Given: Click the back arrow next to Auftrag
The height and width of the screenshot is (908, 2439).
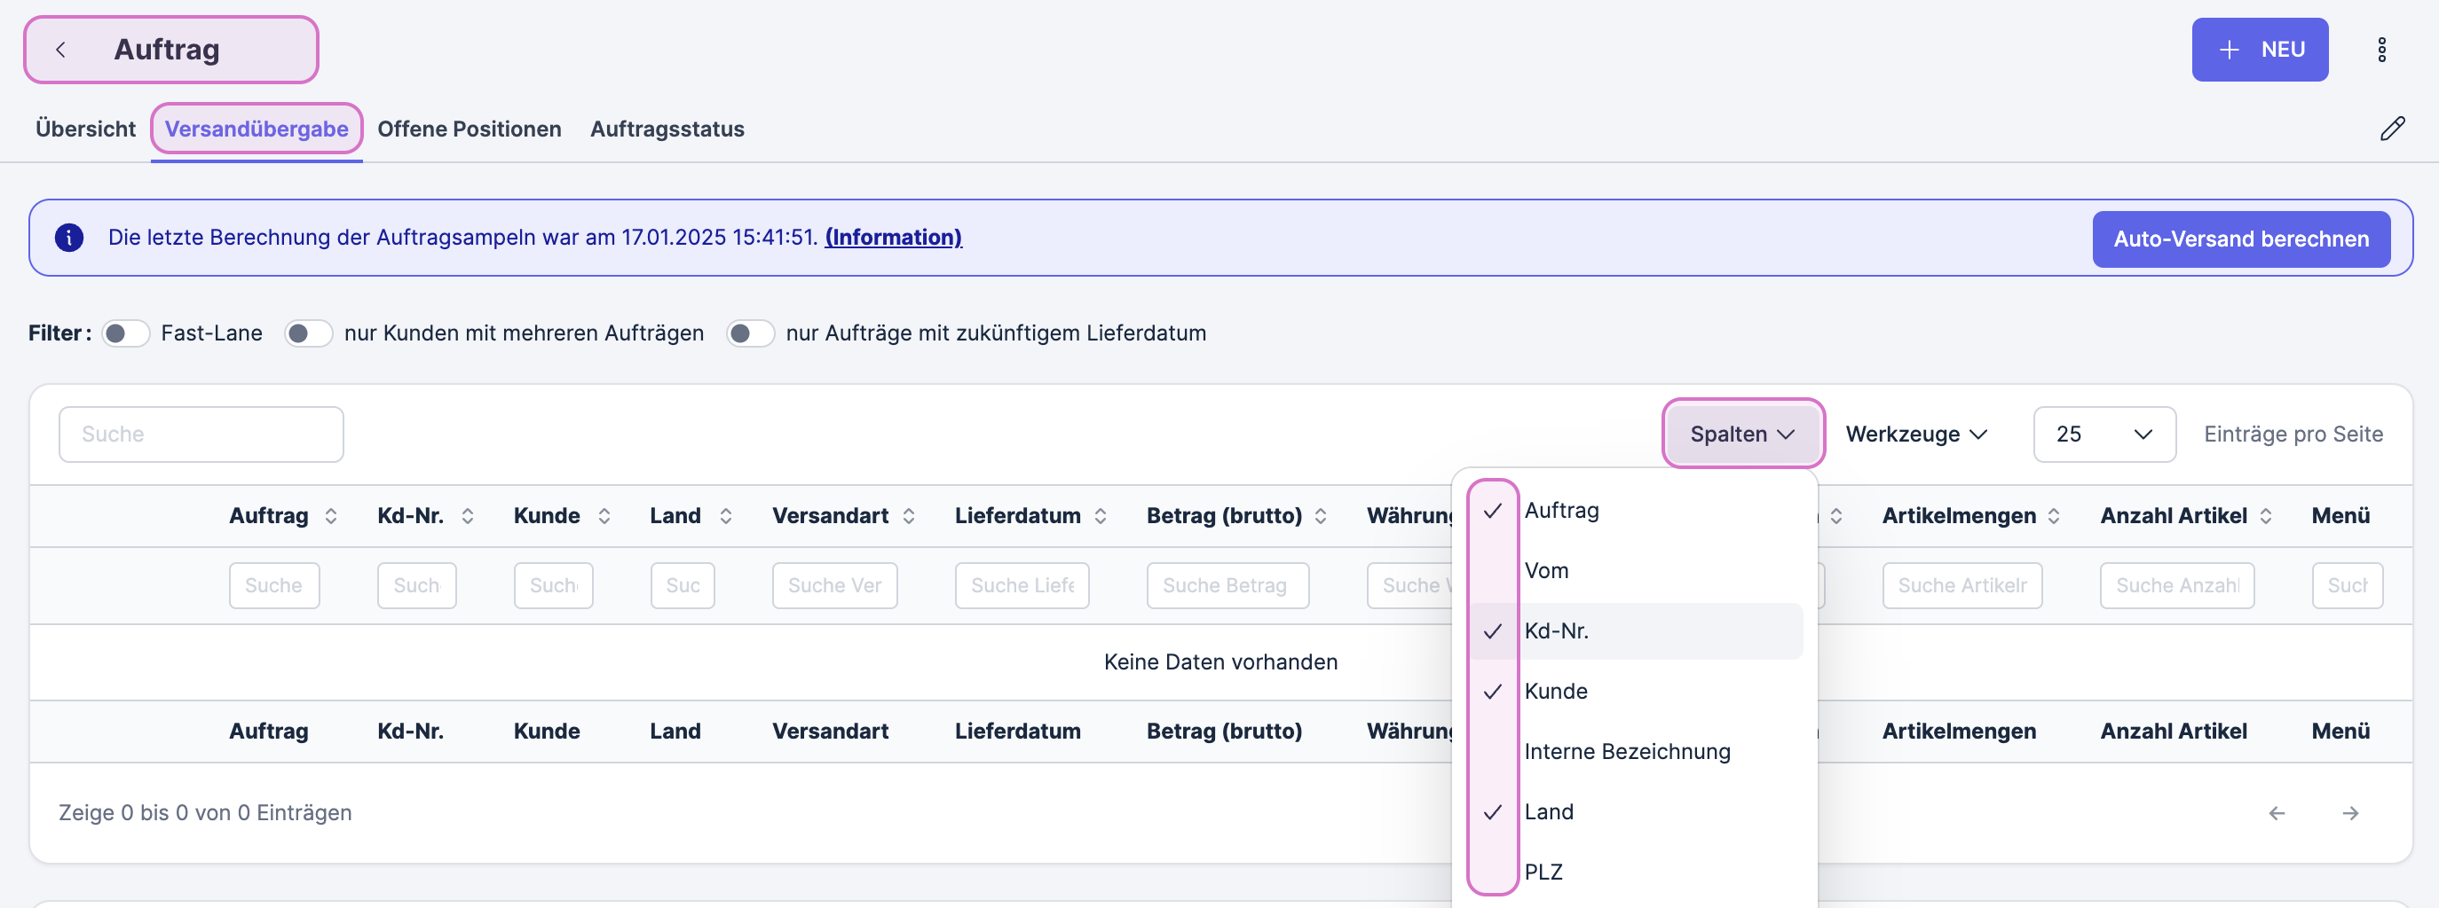Looking at the screenshot, I should [60, 51].
